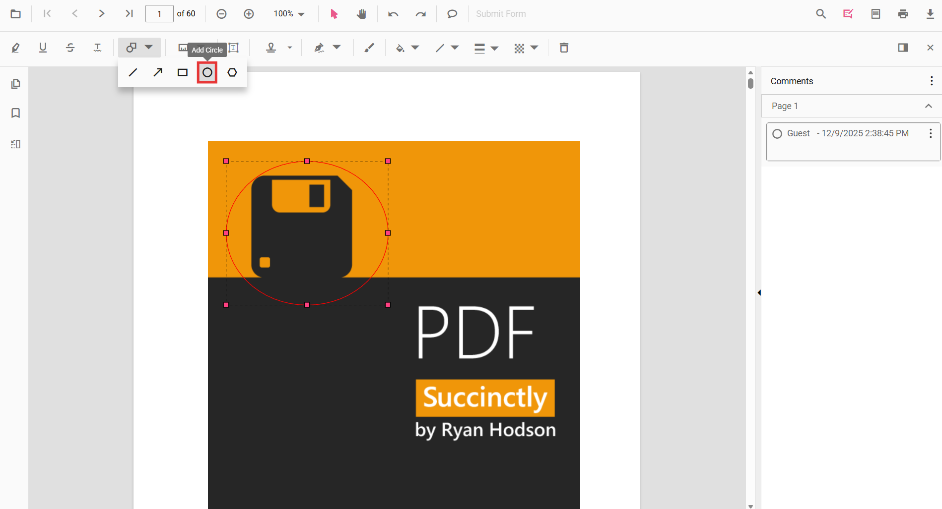Choose the Add Rectangle shape tool

coord(183,72)
